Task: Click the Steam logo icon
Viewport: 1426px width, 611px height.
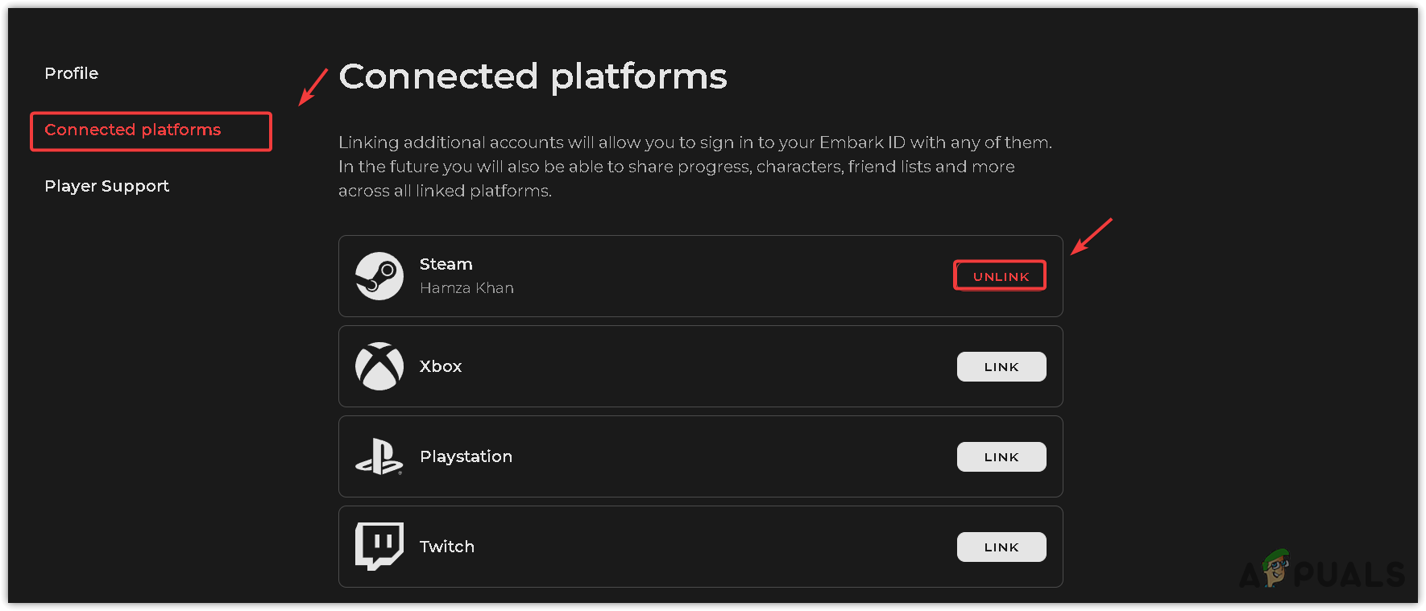Action: 379,276
